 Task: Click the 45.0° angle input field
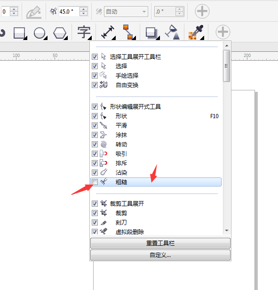pos(69,12)
